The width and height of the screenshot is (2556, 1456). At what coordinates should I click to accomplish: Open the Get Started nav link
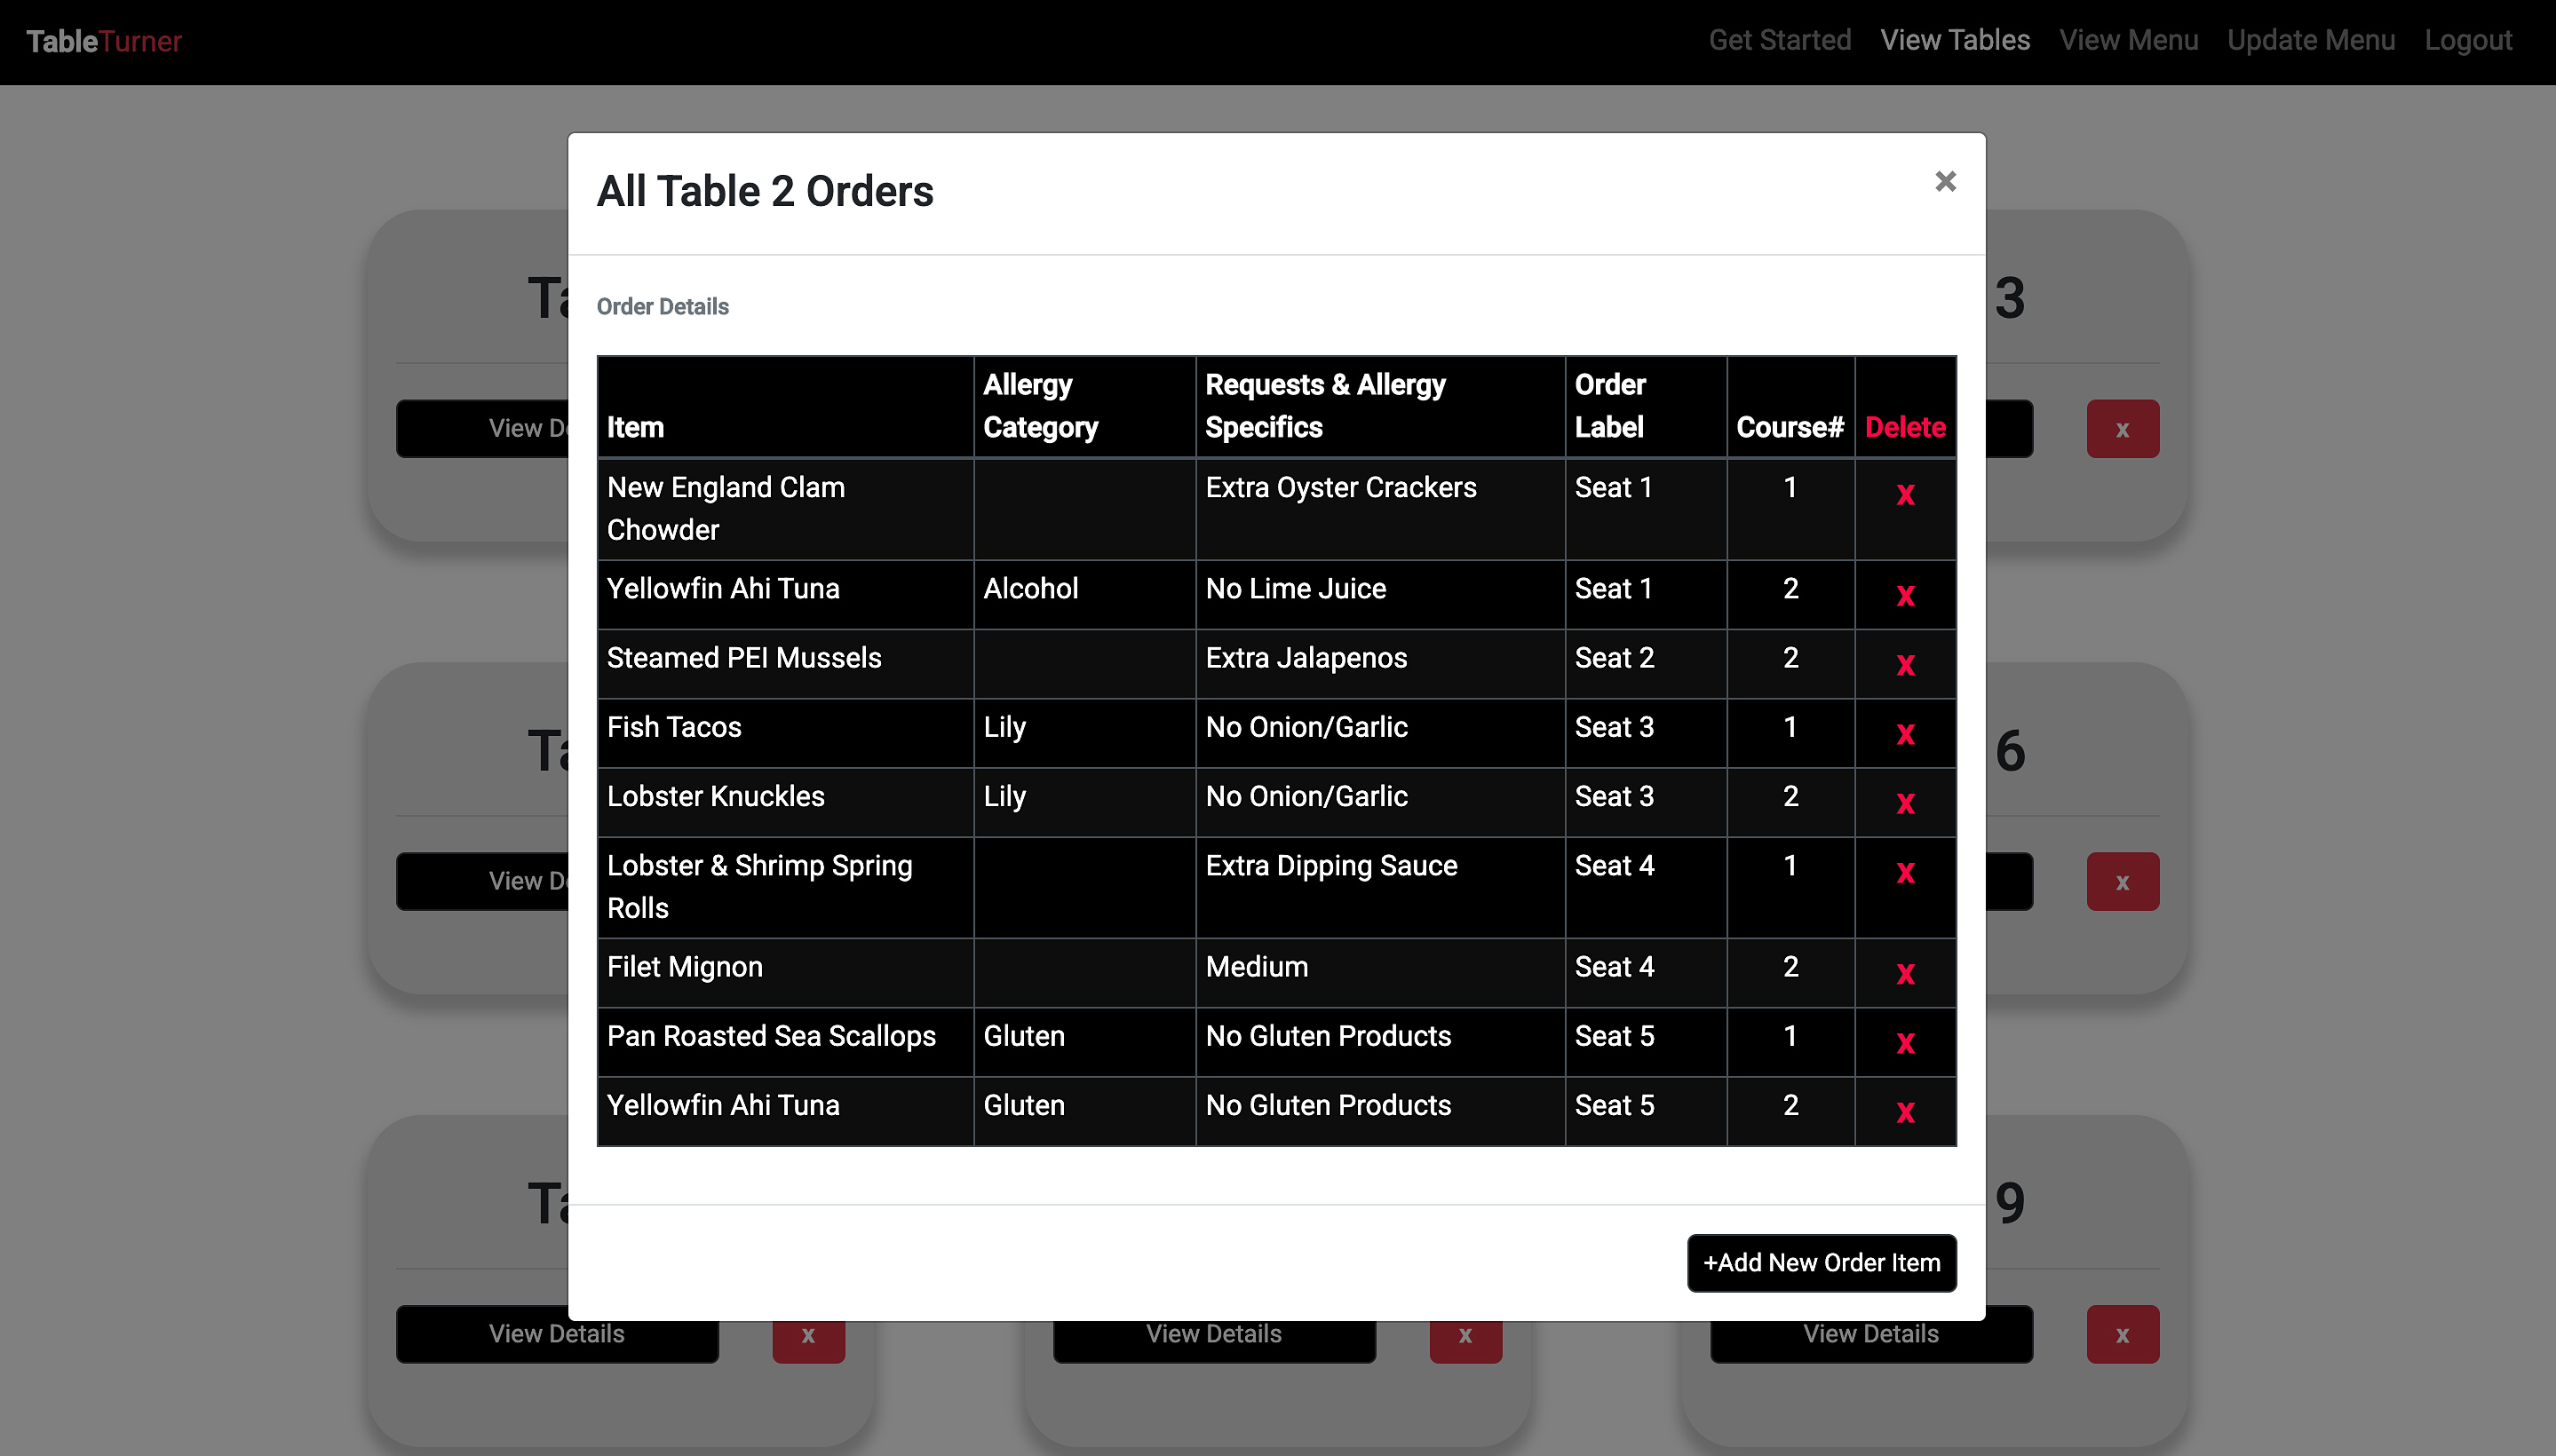(1779, 41)
